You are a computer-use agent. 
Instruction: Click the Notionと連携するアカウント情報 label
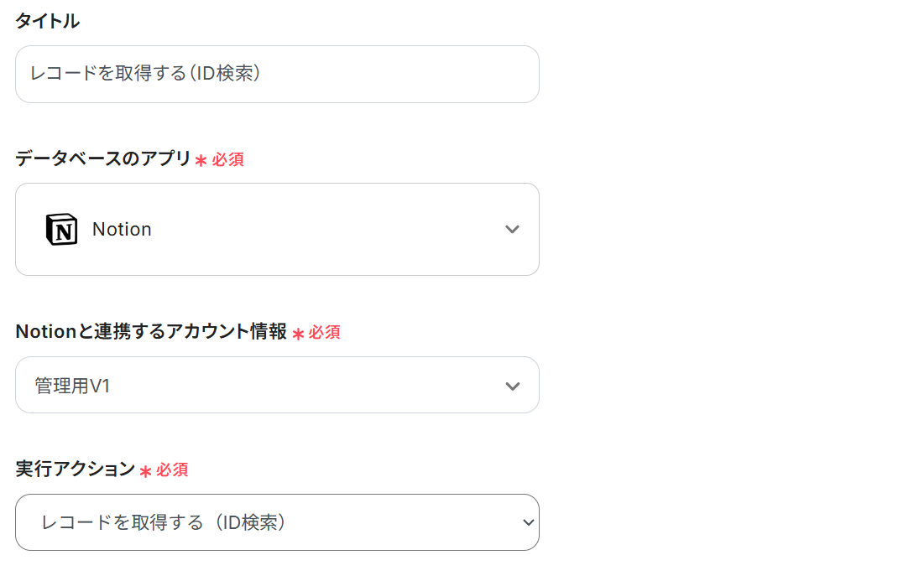(151, 331)
